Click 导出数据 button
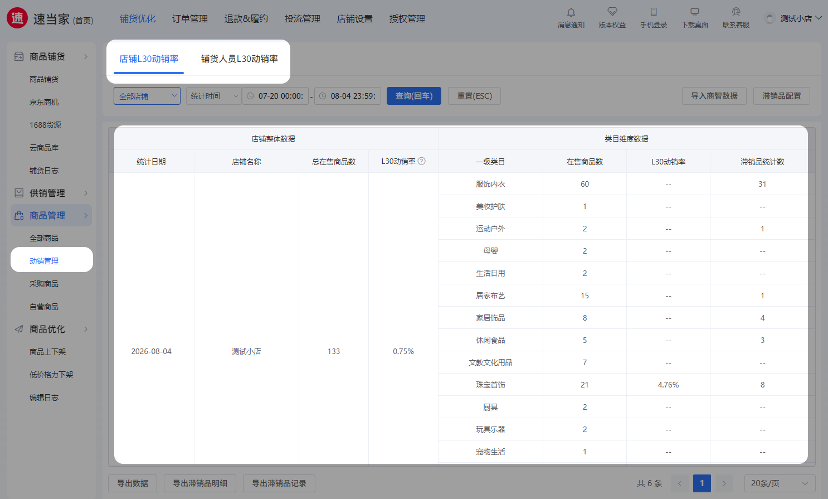Screen dimensions: 828x499 coord(133,483)
